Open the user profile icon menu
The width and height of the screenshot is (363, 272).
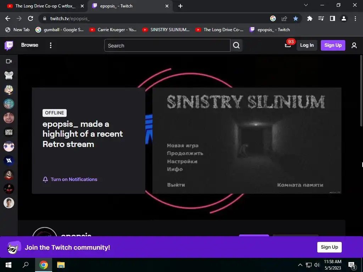[354, 45]
